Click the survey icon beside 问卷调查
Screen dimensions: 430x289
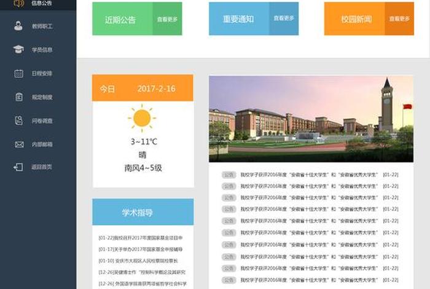coord(18,121)
